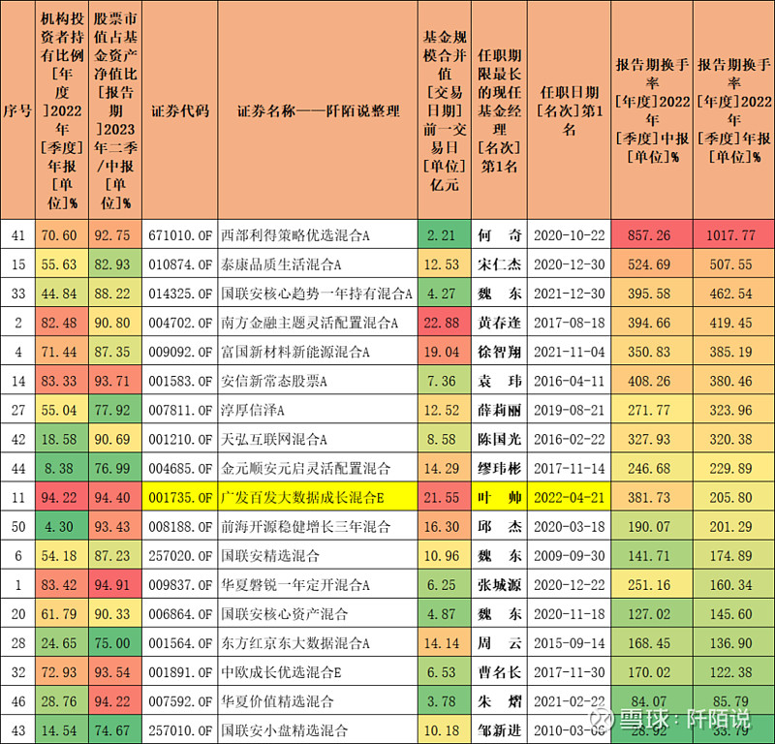Select security code 004702.OF
The image size is (775, 744).
point(180,323)
